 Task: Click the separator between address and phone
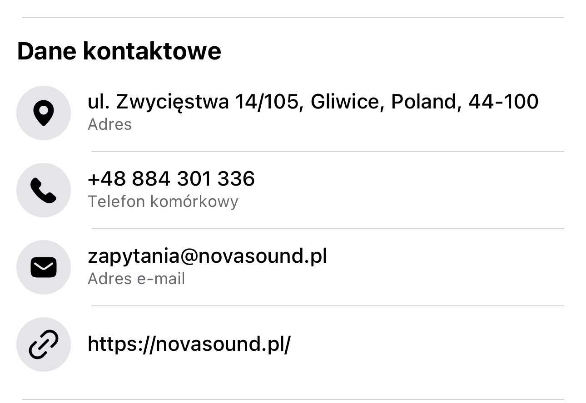(x=327, y=152)
